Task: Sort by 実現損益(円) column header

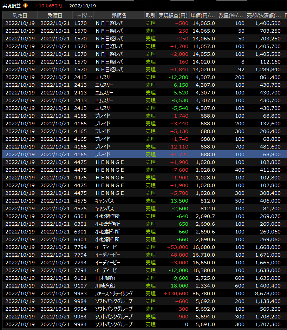Action: pyautogui.click(x=173, y=15)
